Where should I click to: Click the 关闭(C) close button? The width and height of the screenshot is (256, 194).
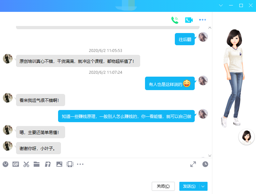163,186
